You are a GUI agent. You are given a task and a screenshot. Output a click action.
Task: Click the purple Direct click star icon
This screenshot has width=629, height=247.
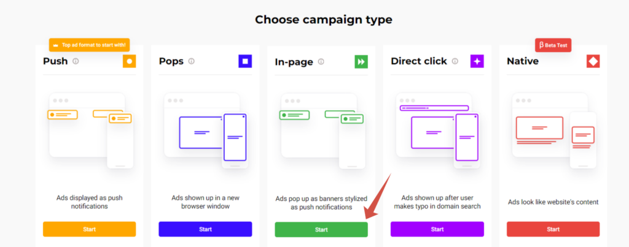pyautogui.click(x=477, y=61)
